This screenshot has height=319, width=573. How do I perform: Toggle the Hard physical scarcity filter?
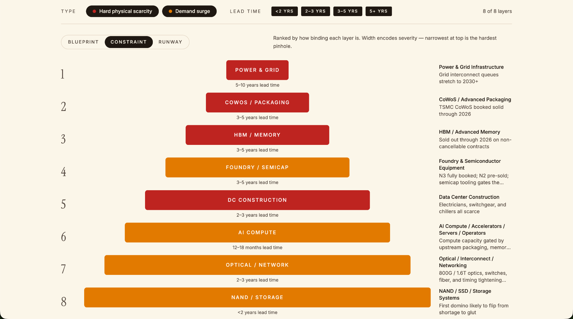[x=122, y=11]
